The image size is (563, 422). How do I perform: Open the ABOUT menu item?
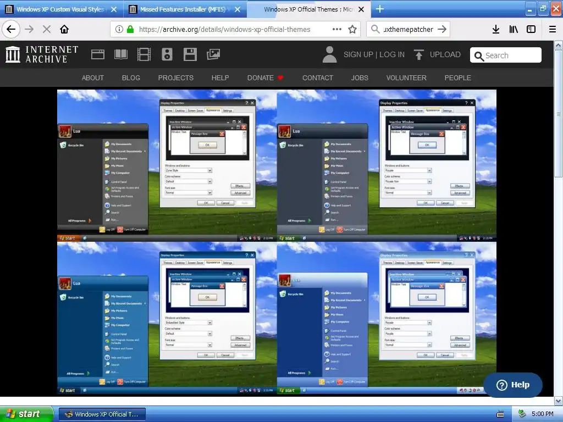(92, 78)
